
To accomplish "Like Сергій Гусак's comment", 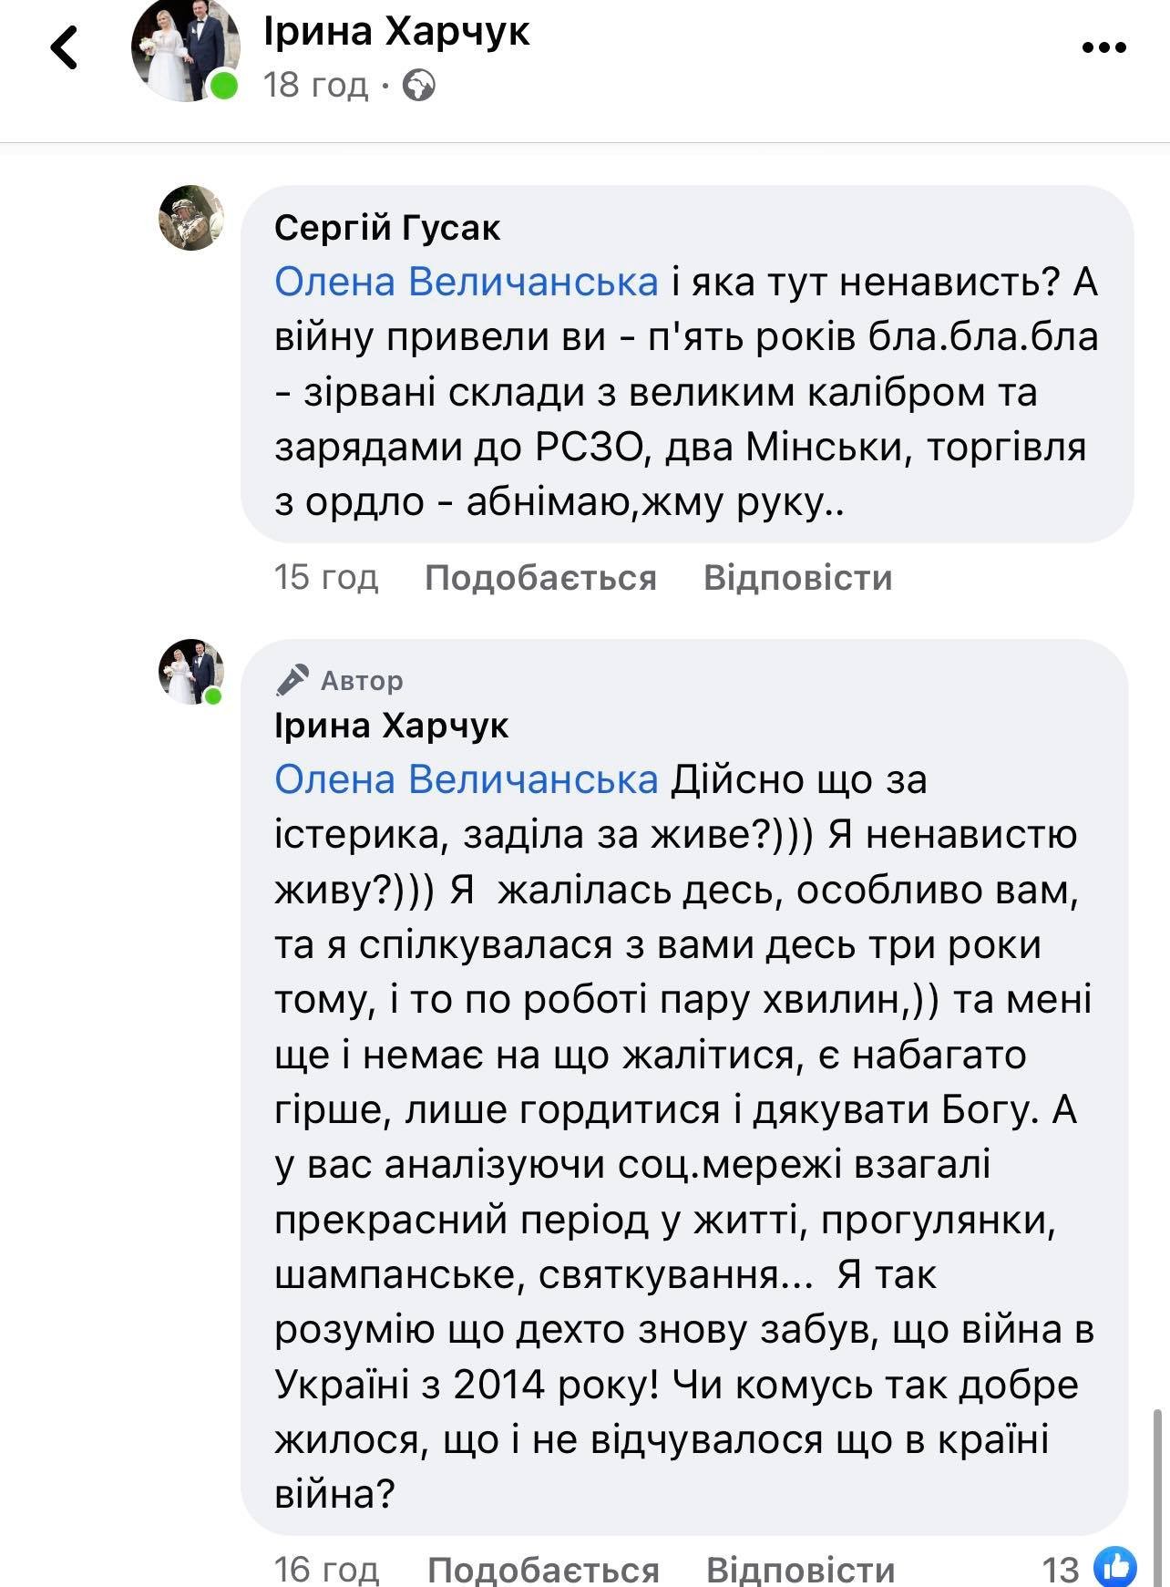I will (540, 578).
